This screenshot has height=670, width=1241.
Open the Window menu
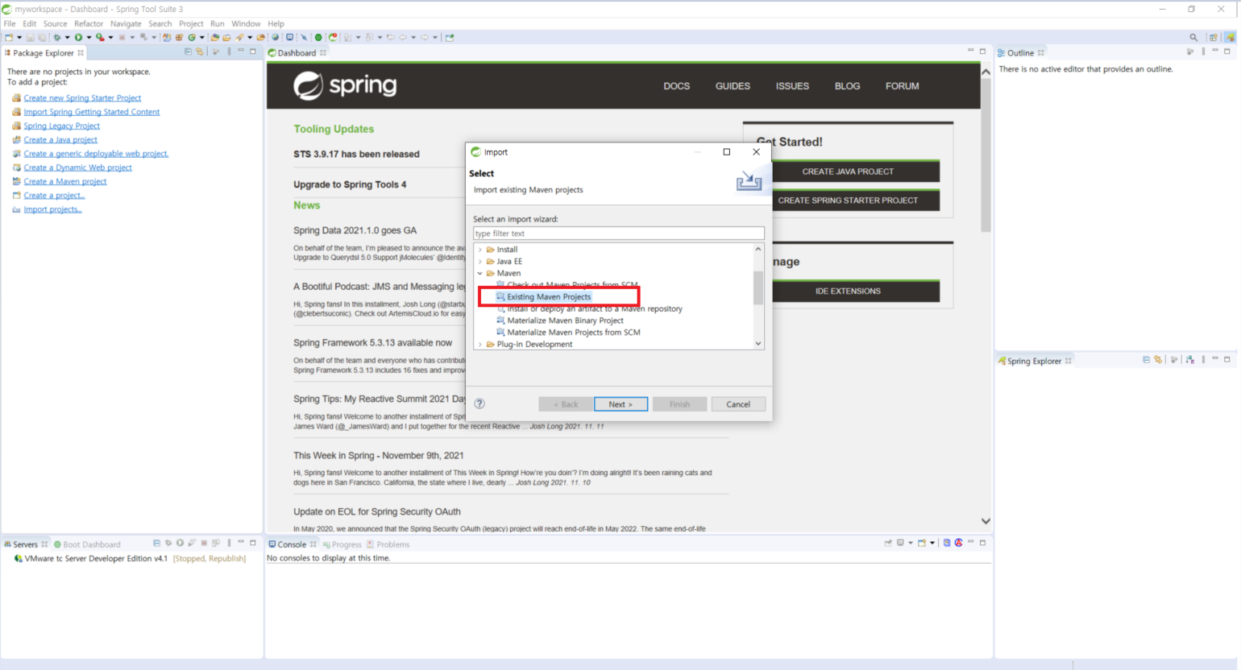[246, 23]
